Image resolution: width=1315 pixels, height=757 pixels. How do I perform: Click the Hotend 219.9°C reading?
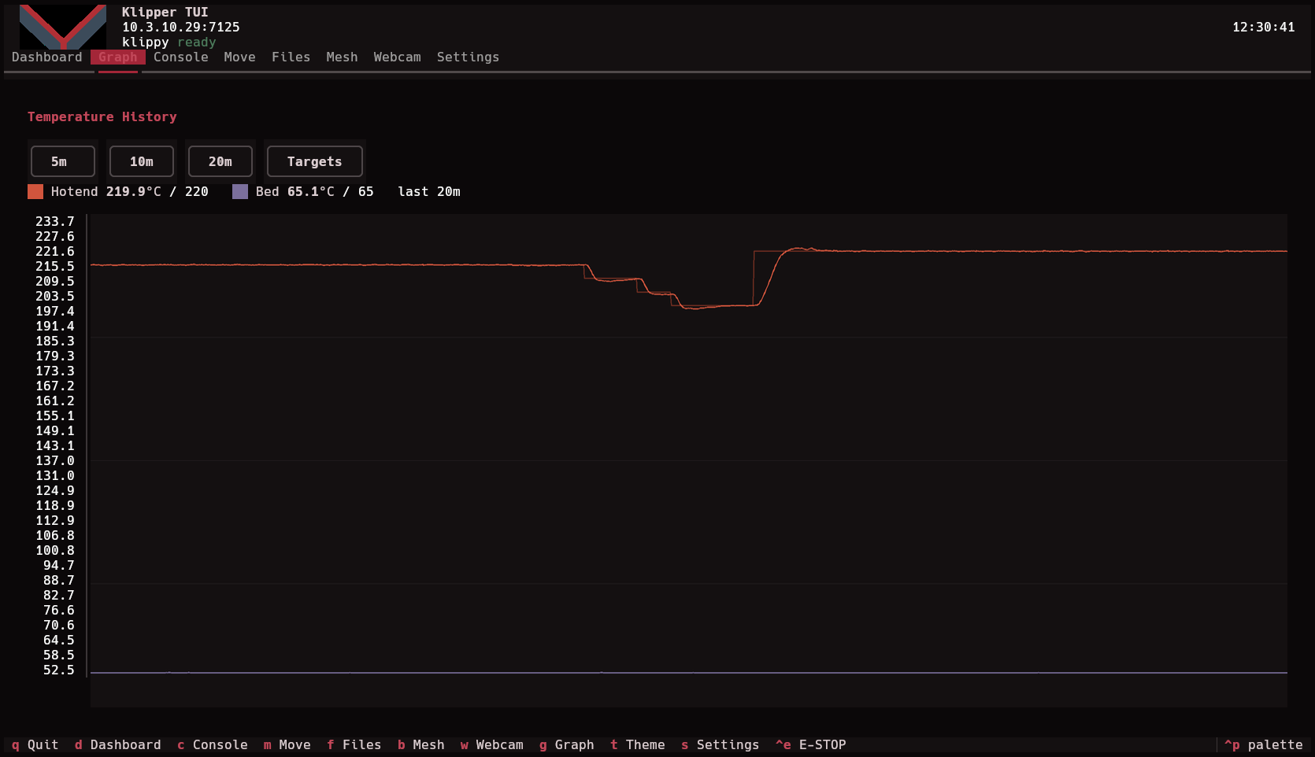[x=130, y=192]
